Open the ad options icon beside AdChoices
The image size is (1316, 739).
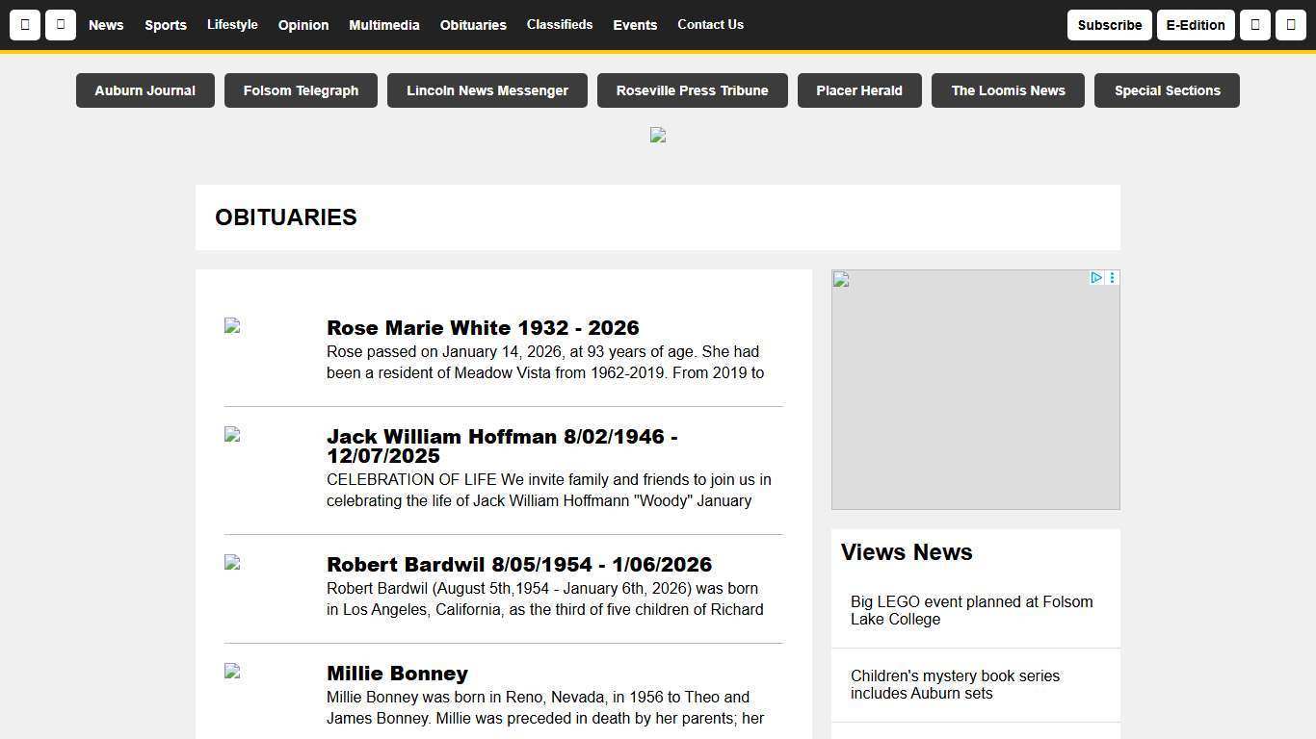point(1112,278)
